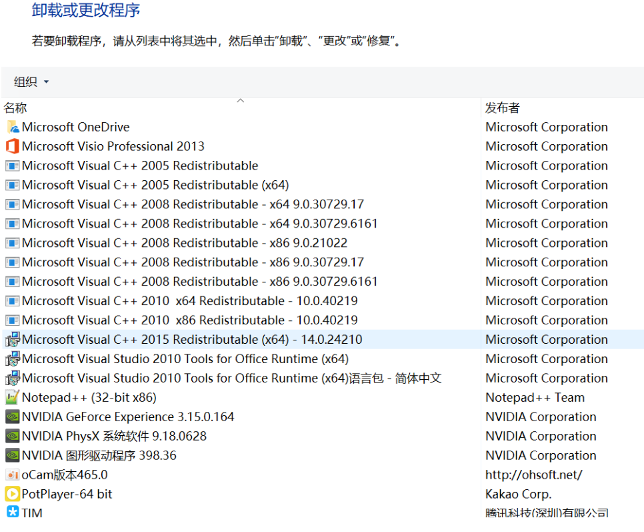
Task: Open the 组织 dropdown menu
Action: tap(31, 82)
